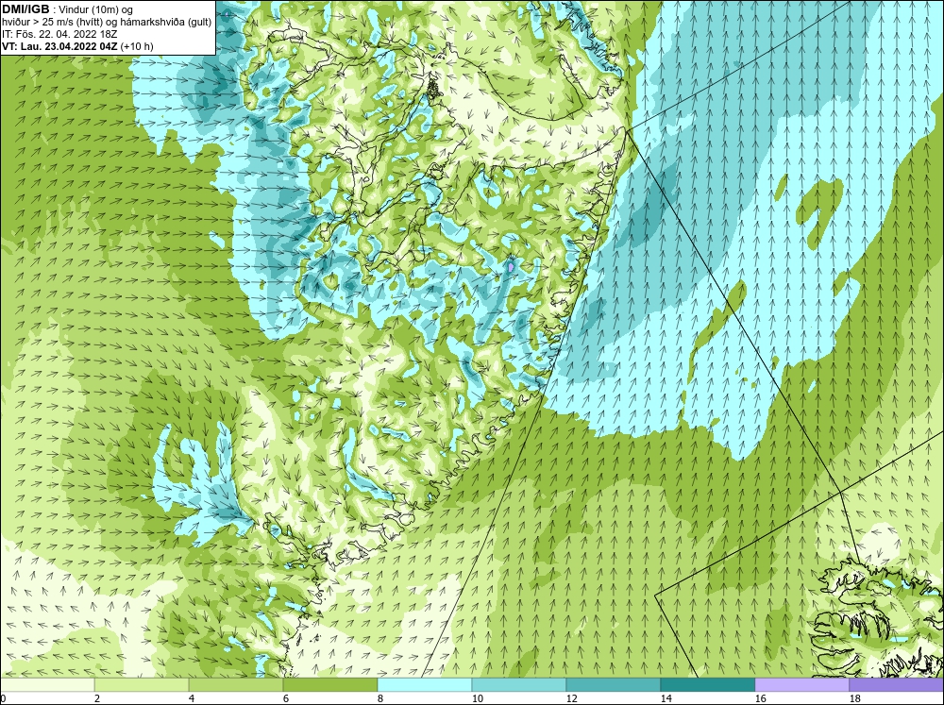Click the 8–10 m/s light cyan legend swatch

click(425, 685)
